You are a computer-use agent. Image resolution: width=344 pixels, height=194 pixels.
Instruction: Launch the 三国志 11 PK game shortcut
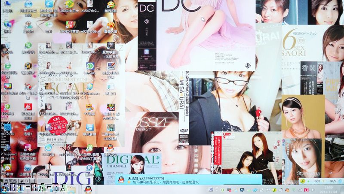click(111, 131)
